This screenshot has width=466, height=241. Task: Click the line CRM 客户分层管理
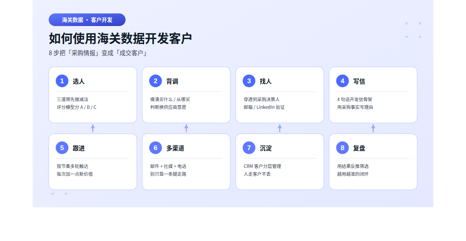click(x=263, y=166)
